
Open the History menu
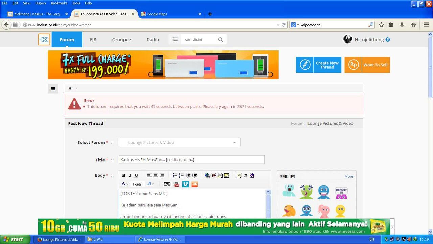click(x=41, y=3)
